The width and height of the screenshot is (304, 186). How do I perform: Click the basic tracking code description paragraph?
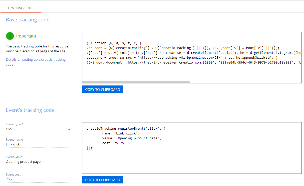37,49
